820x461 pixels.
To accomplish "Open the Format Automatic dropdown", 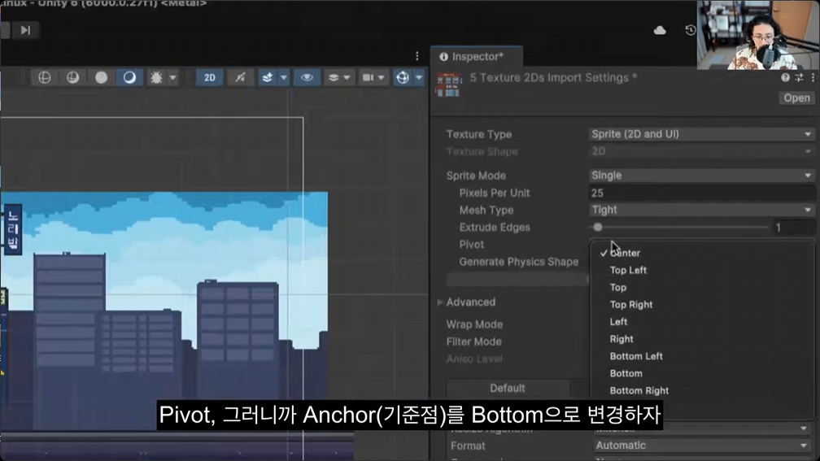I will pyautogui.click(x=702, y=446).
